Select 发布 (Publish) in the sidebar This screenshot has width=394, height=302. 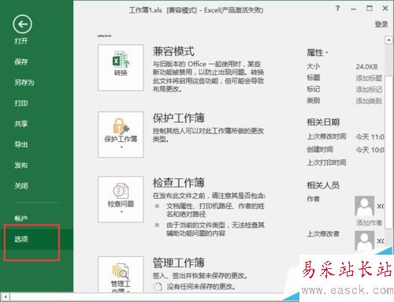click(x=21, y=165)
